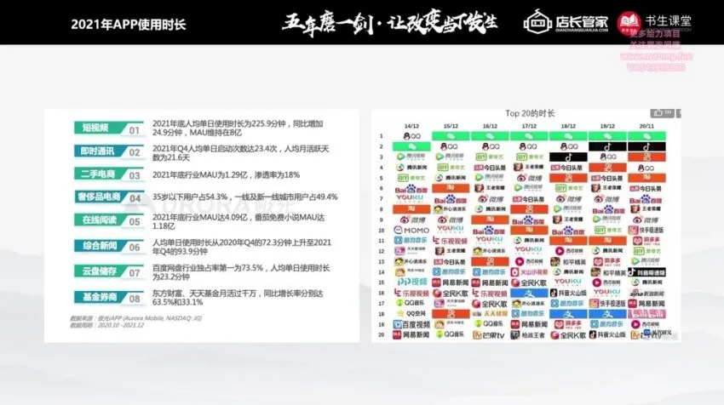Viewport: 724px width, 405px height.
Task: Click the QQ penguin logo at rank 1
Action: [x=411, y=136]
